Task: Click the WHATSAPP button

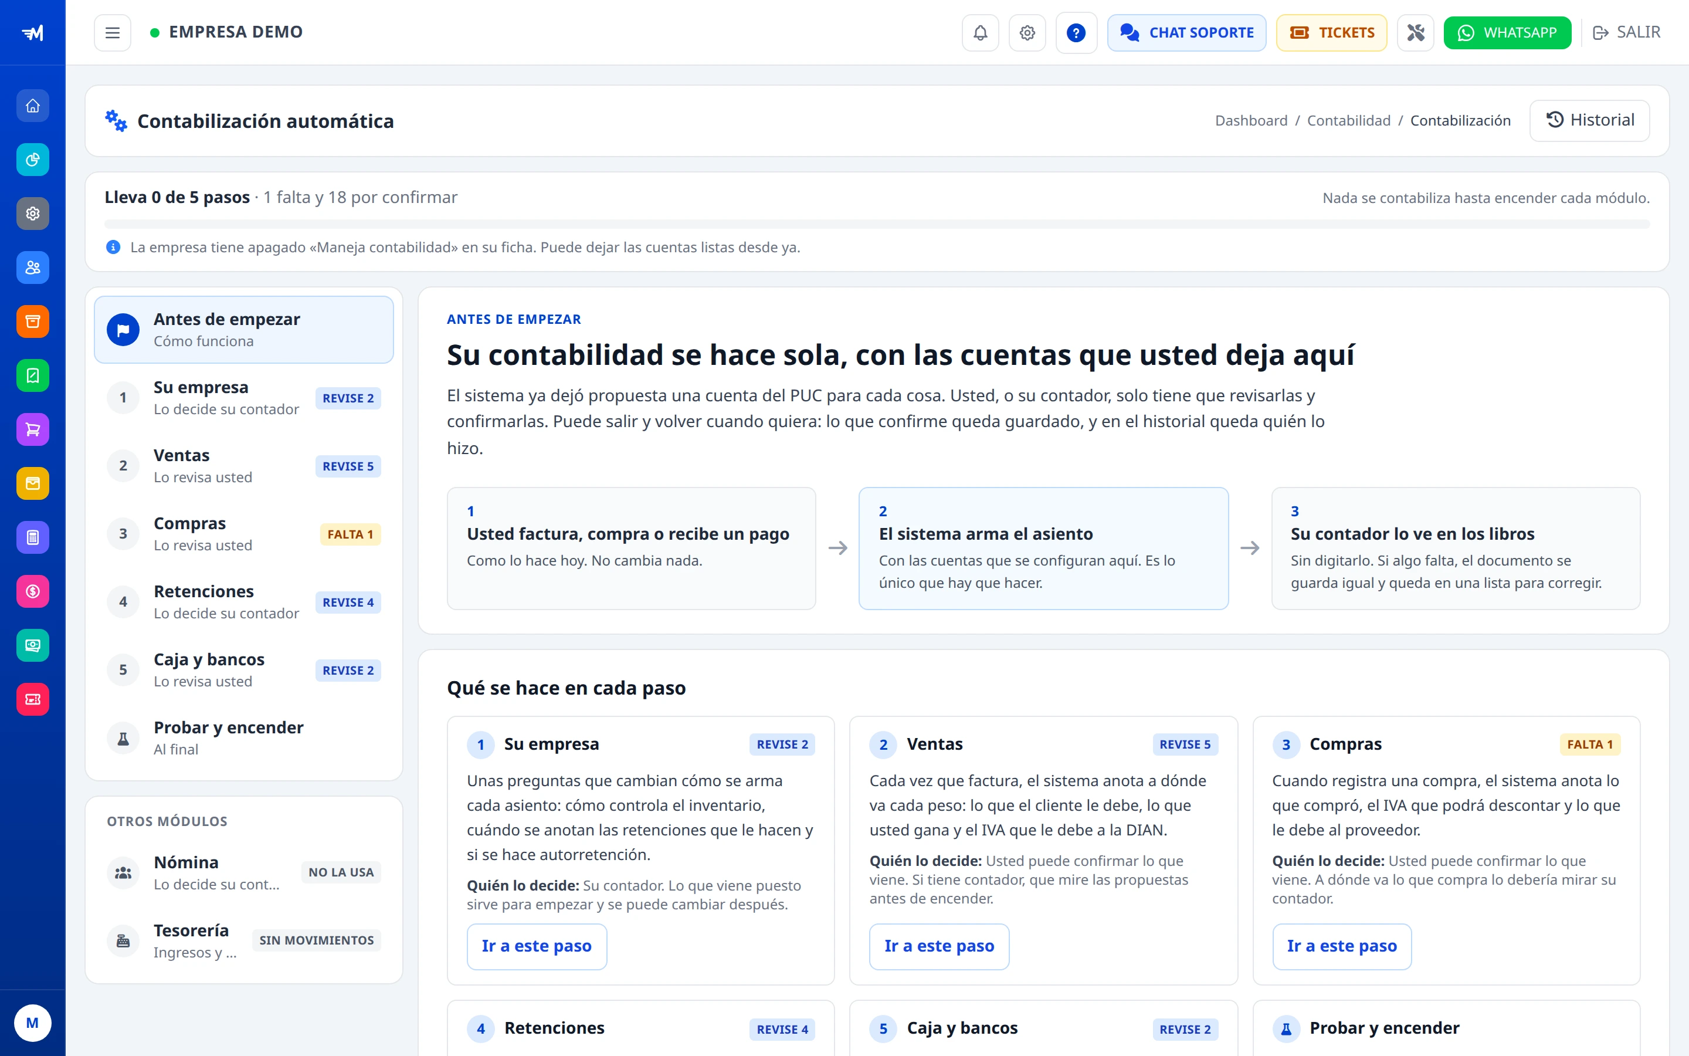Action: pos(1508,33)
